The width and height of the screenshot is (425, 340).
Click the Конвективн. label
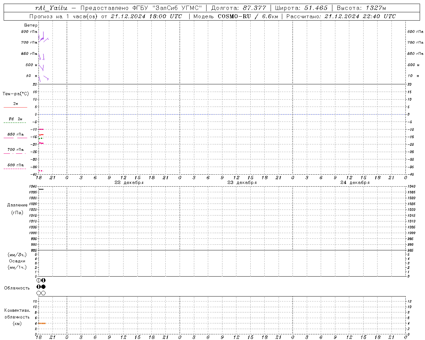17,310
